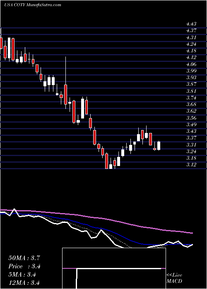Click the 3.56 price axis label

click(x=191, y=118)
